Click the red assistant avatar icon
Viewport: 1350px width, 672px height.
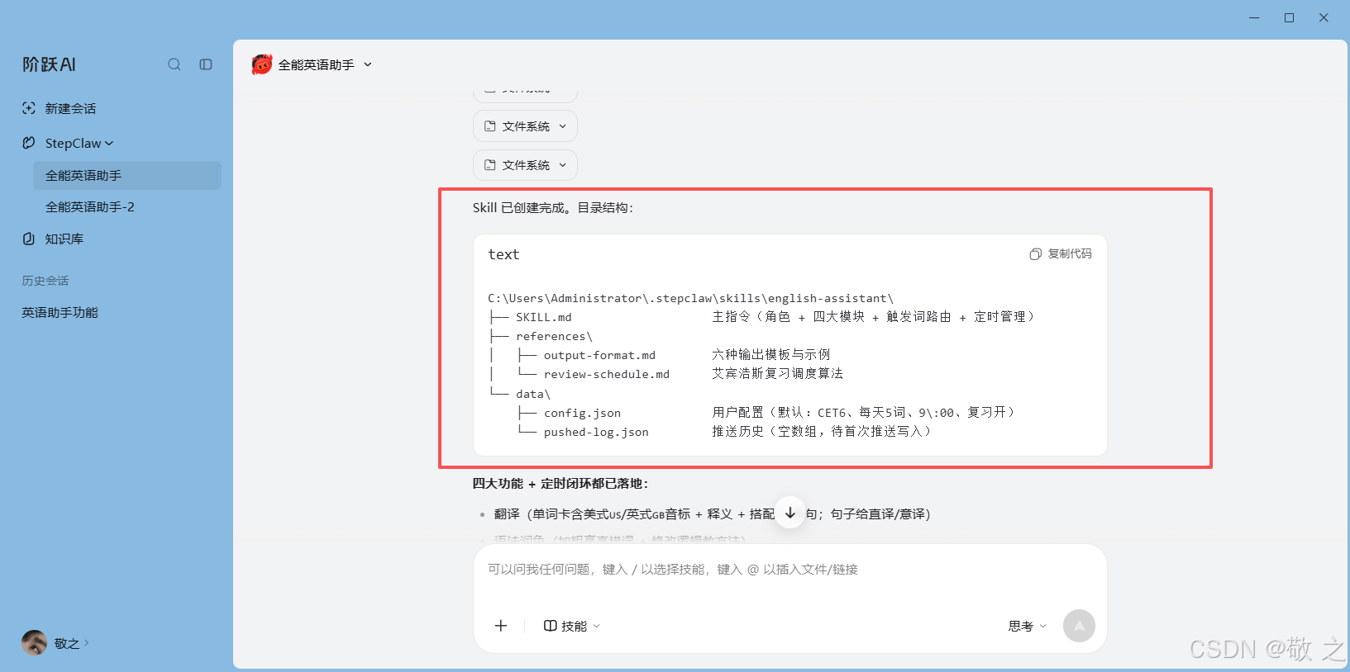pyautogui.click(x=262, y=64)
